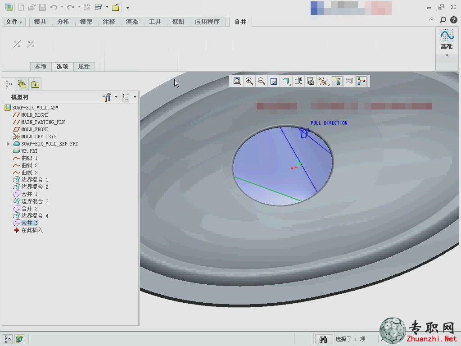Open the Undo history dropdown arrow
461x346 pixels.
62,7
